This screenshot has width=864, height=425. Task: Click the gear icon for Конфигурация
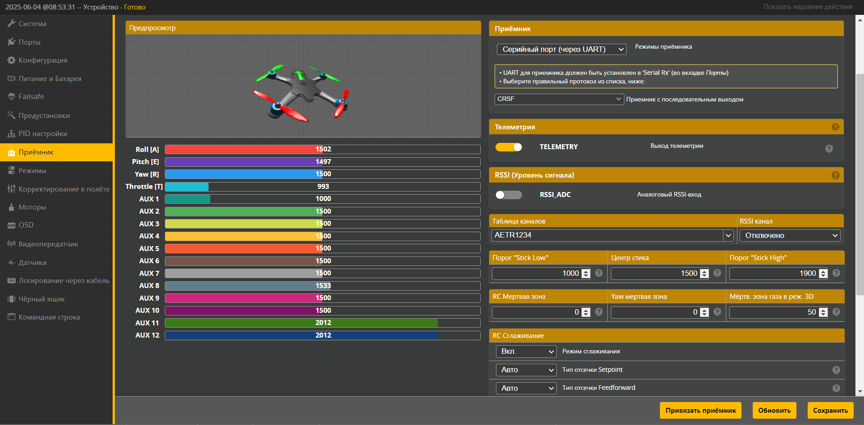tap(11, 60)
